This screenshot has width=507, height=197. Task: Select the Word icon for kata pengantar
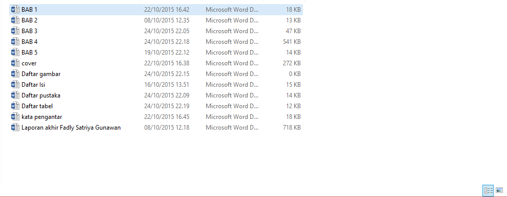[15, 116]
